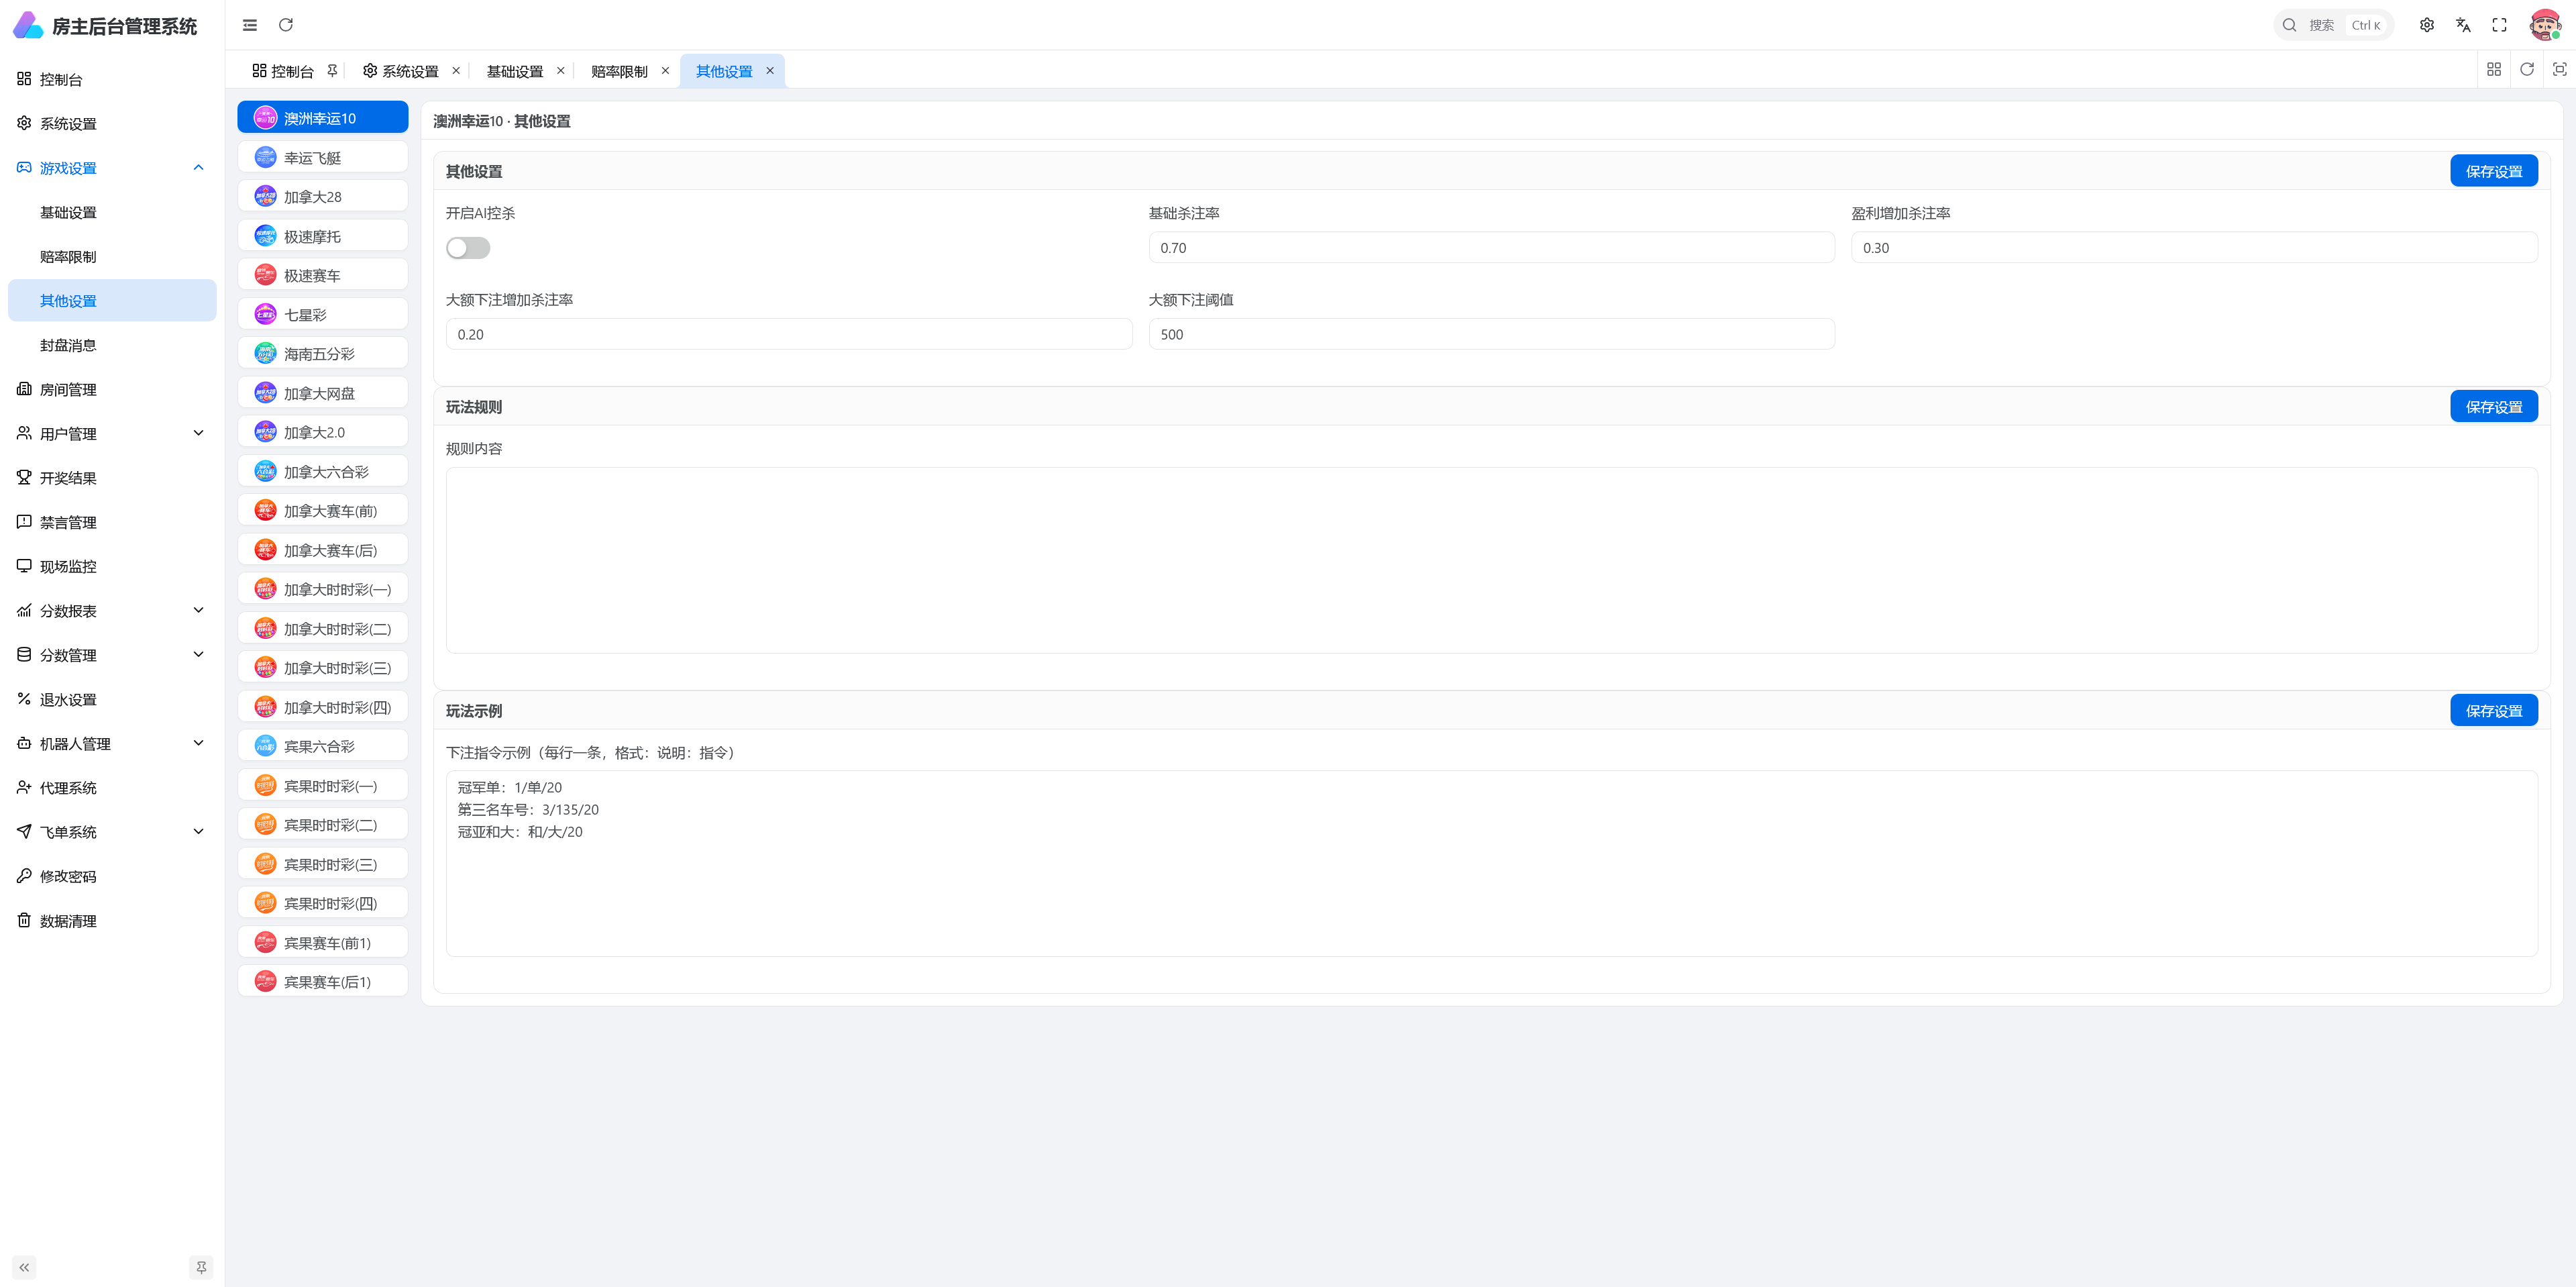The height and width of the screenshot is (1287, 2576).
Task: Expand the 飞单系统 menu
Action: coord(112,832)
